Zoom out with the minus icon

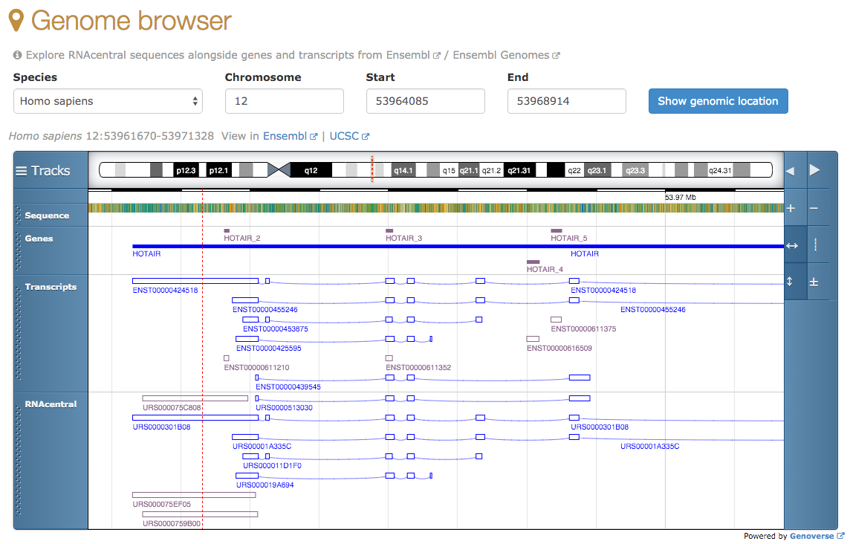814,208
